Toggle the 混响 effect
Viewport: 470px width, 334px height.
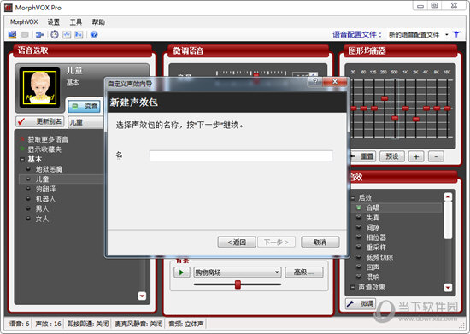(x=359, y=277)
